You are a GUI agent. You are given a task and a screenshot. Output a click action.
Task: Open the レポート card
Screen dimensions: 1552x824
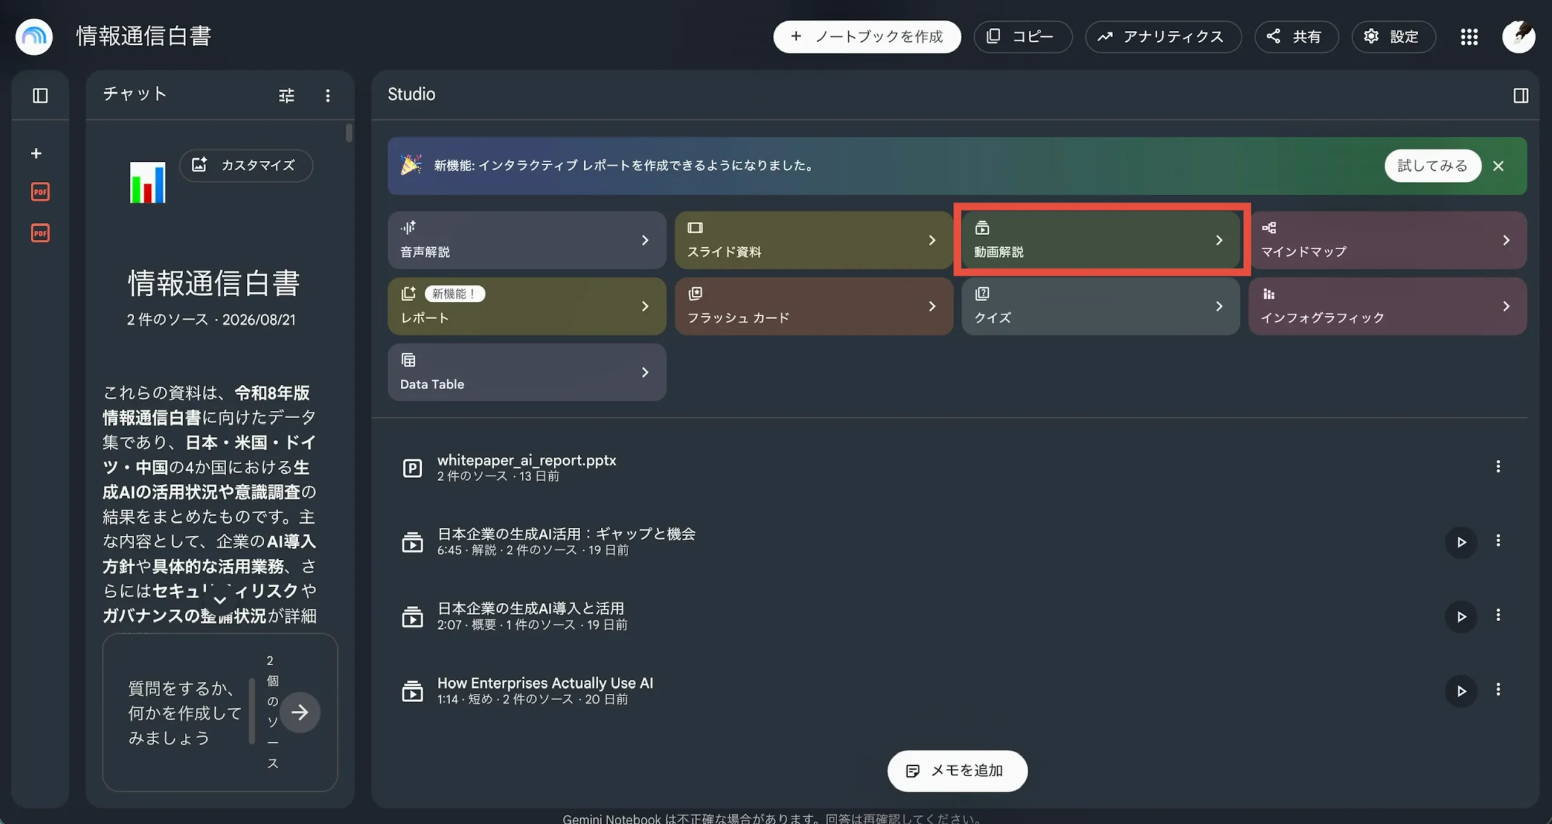(x=527, y=306)
